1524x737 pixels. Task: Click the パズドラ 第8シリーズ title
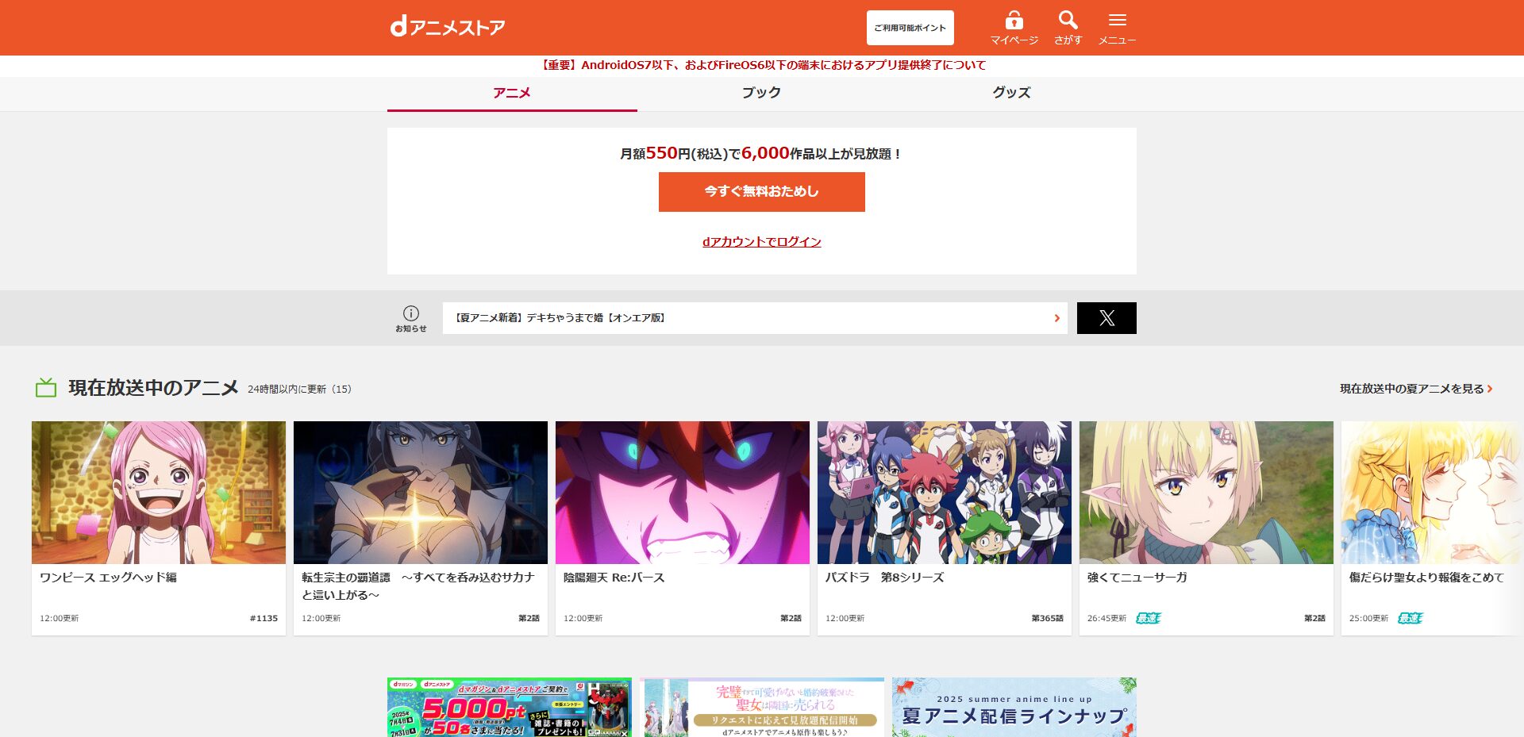pyautogui.click(x=884, y=578)
